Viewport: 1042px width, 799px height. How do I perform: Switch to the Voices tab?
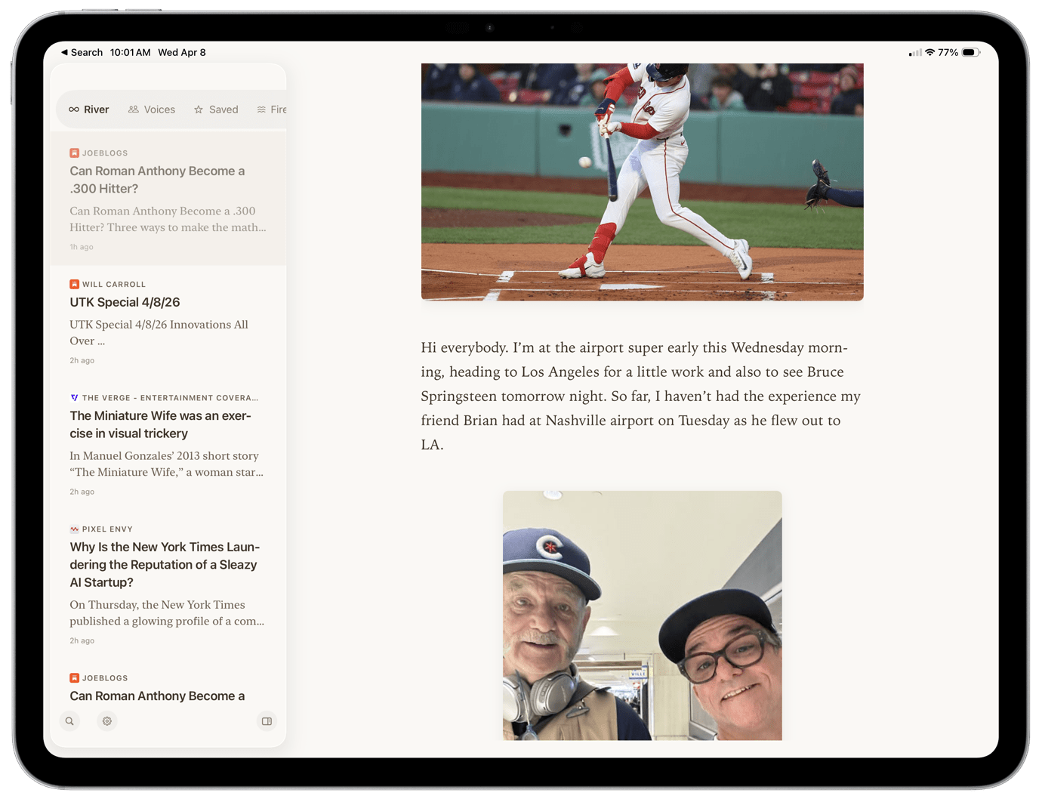click(x=152, y=110)
